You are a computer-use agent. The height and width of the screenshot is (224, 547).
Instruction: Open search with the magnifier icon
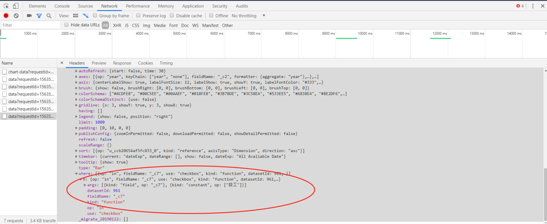[49, 16]
